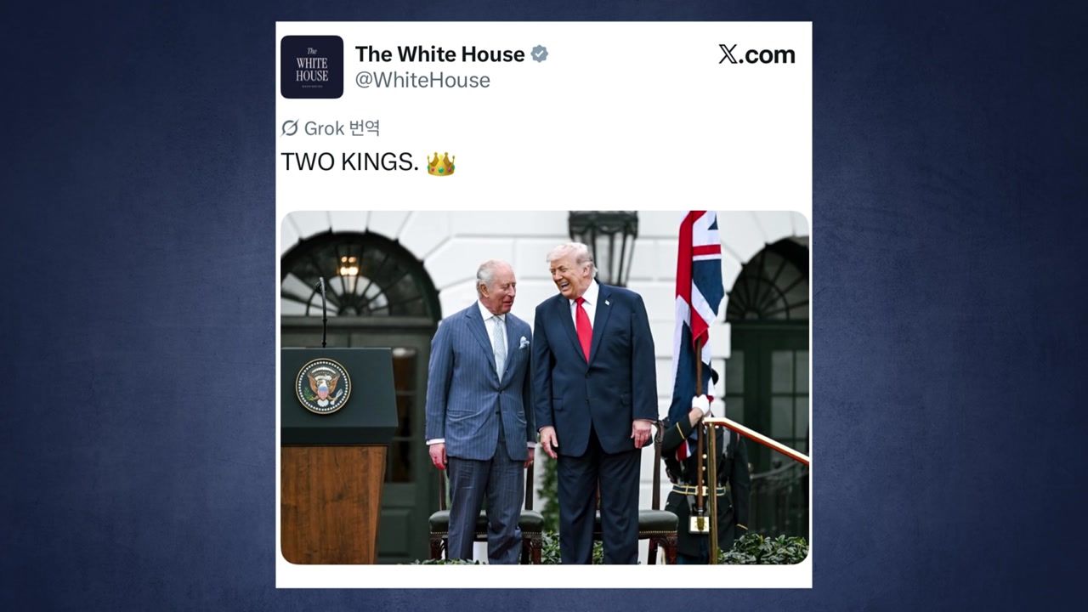1088x612 pixels.
Task: Click the brass handrail on the right
Action: 756,440
